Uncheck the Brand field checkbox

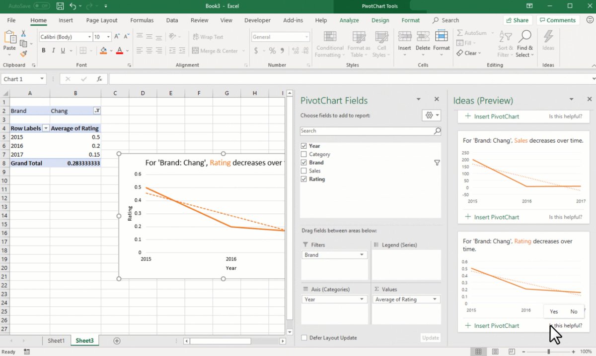click(x=304, y=163)
